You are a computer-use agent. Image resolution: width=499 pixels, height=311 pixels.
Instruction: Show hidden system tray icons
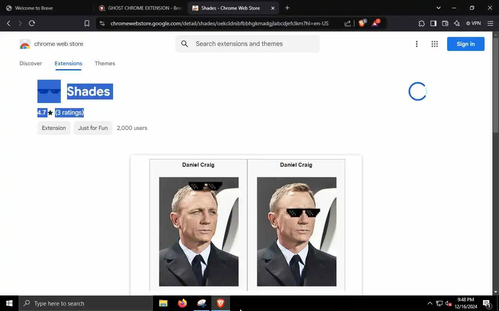[x=430, y=303]
